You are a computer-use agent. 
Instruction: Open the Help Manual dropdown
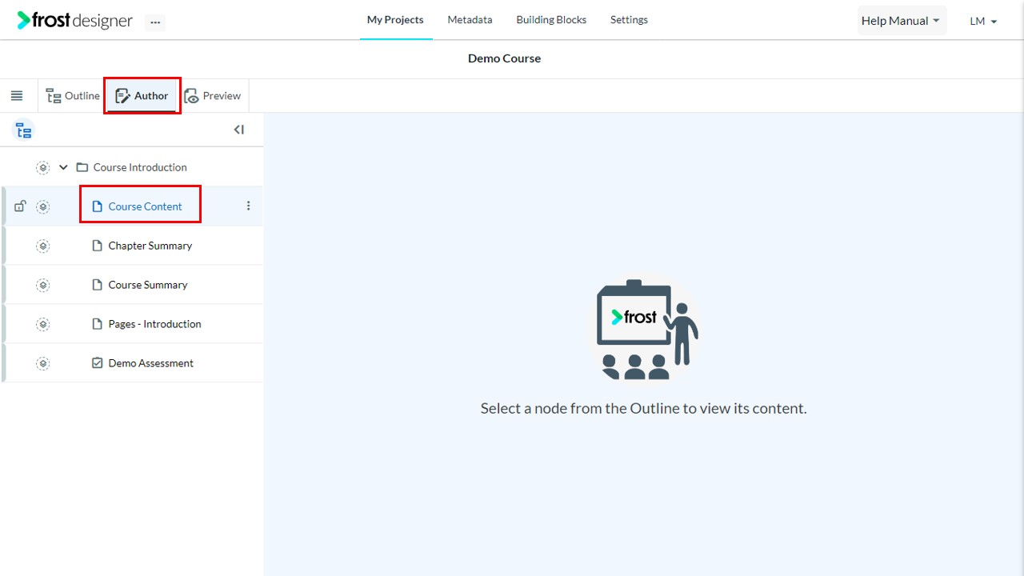click(x=902, y=21)
